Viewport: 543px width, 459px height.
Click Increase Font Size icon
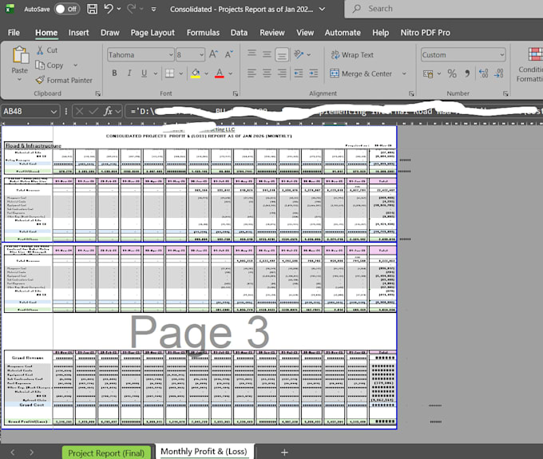pos(213,54)
